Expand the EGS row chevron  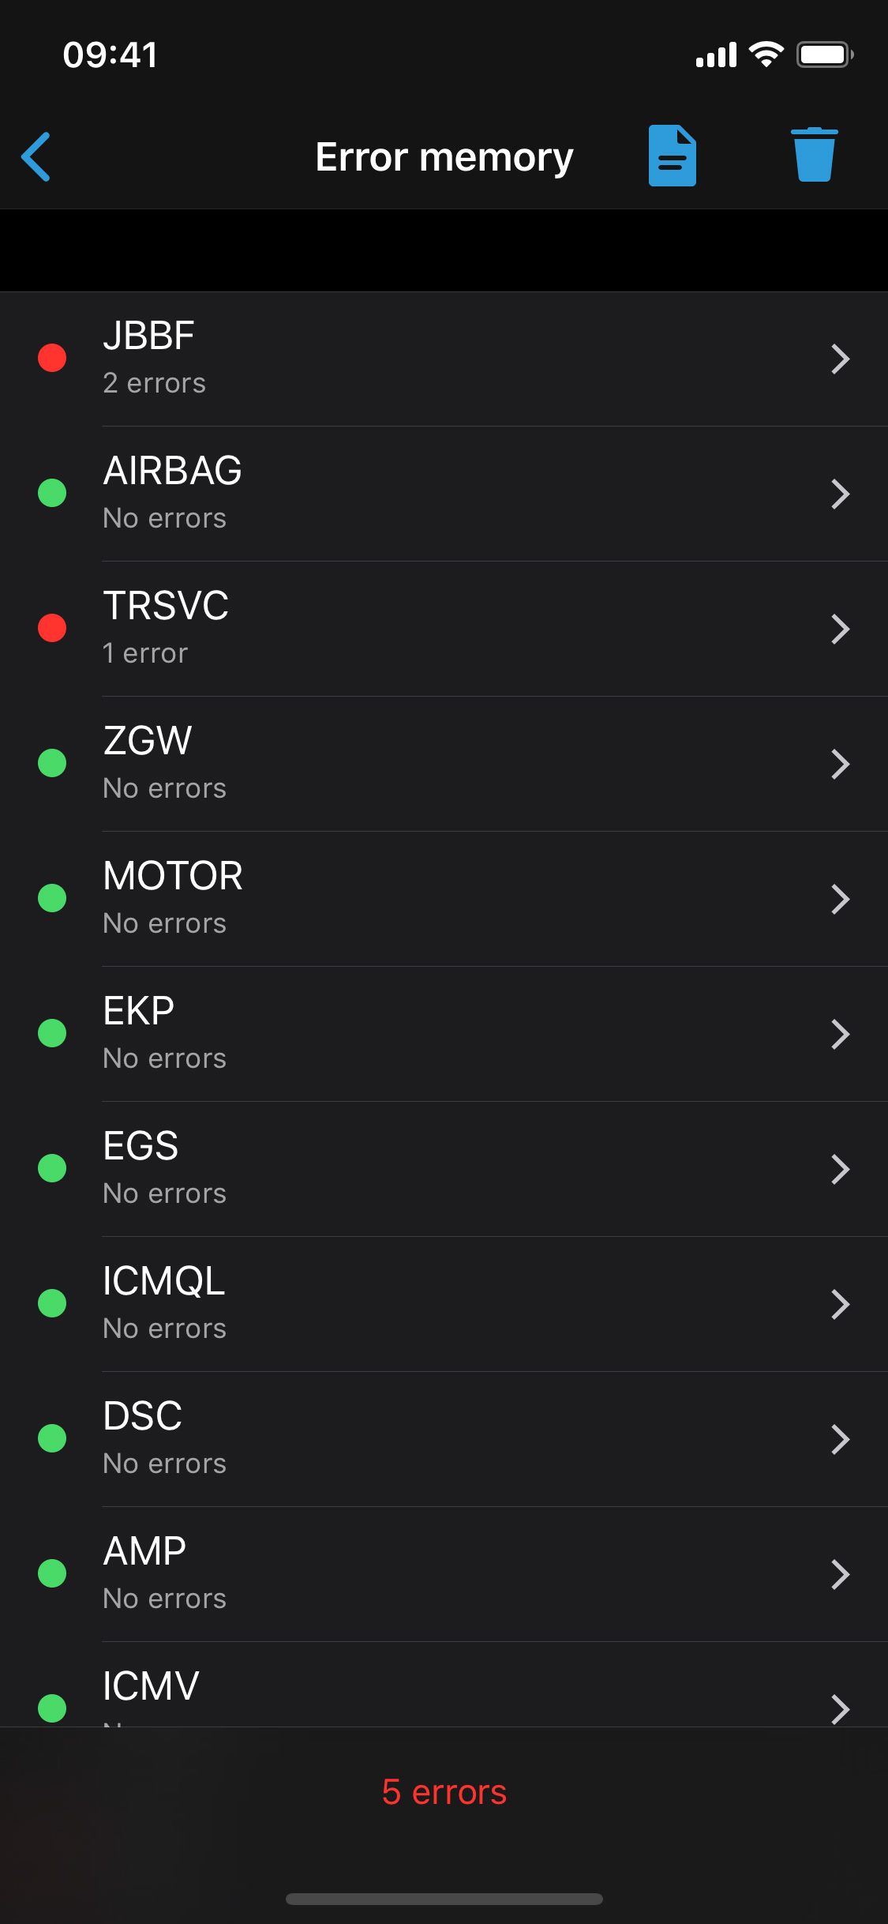tap(840, 1170)
